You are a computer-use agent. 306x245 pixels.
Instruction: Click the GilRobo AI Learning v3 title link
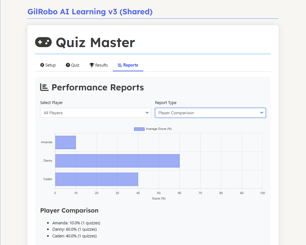pyautogui.click(x=90, y=12)
